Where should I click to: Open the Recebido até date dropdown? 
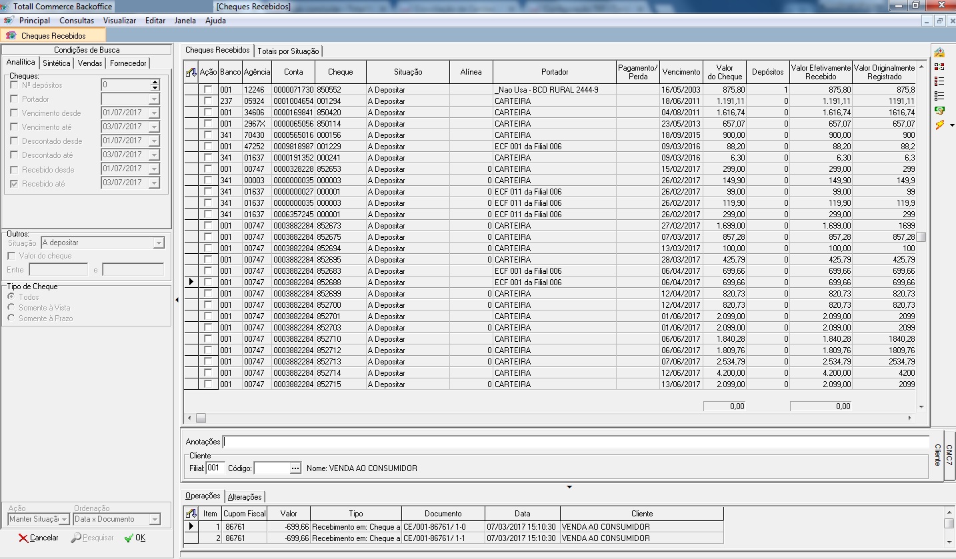(154, 183)
